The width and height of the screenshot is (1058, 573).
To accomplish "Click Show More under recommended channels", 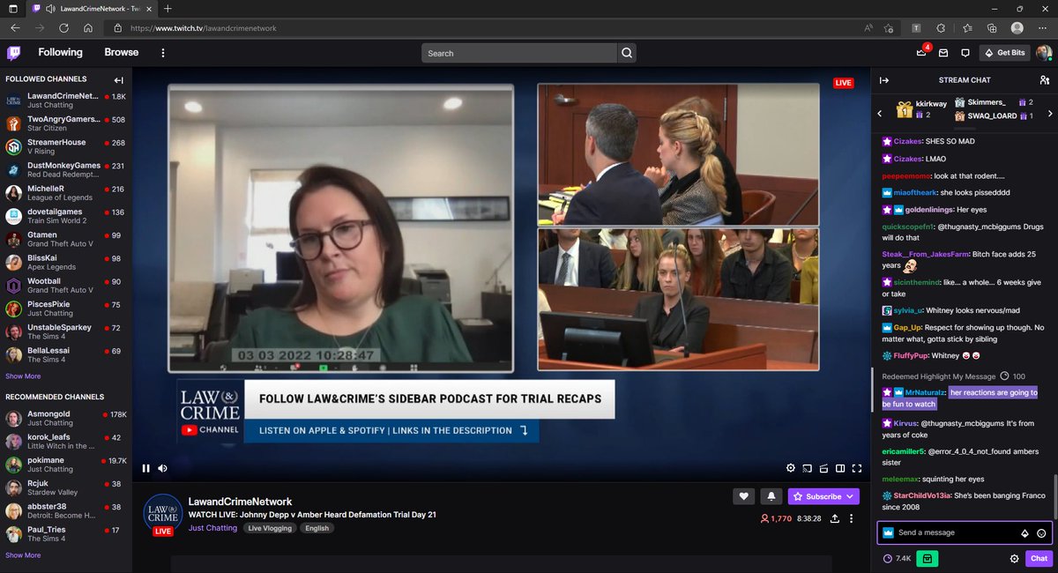I will [23, 555].
